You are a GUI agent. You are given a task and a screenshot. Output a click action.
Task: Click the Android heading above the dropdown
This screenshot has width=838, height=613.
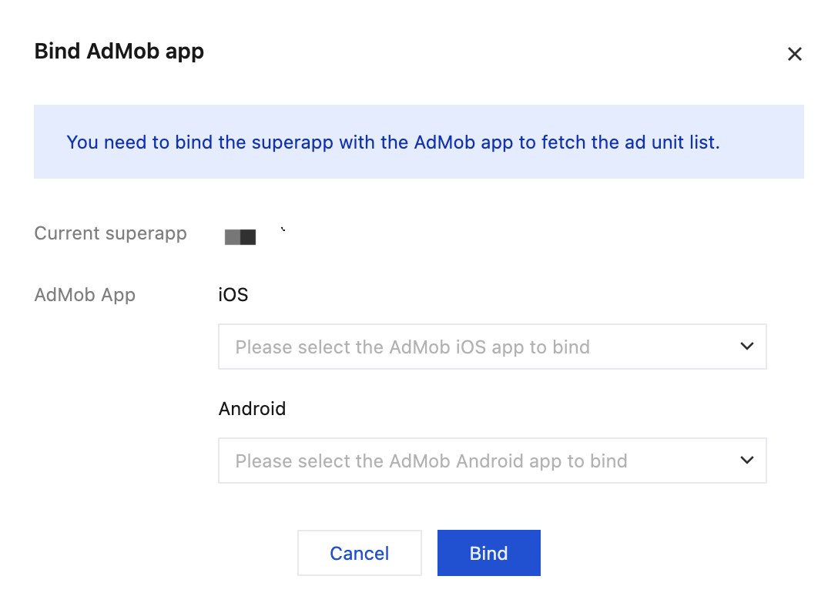pyautogui.click(x=252, y=408)
